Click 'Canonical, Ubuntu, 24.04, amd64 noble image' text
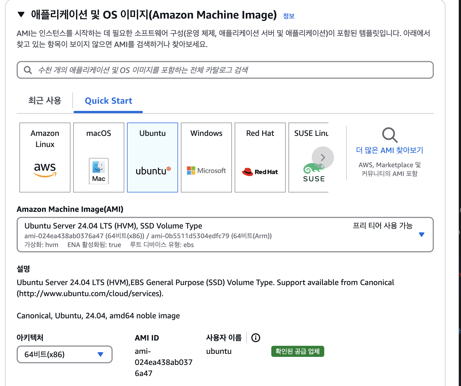The width and height of the screenshot is (461, 386). 98,316
